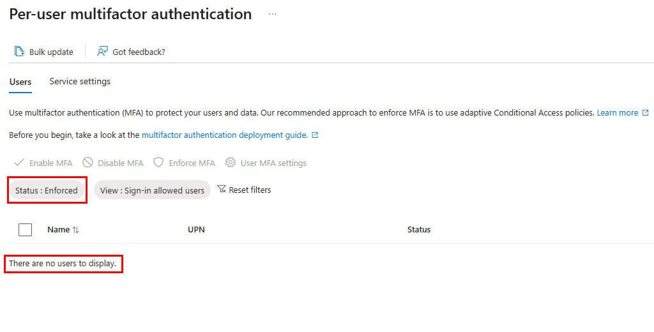Click the Bulk update icon

pyautogui.click(x=19, y=52)
